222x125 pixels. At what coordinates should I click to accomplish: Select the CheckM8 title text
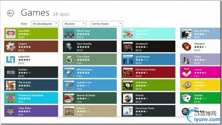click(x=24, y=31)
